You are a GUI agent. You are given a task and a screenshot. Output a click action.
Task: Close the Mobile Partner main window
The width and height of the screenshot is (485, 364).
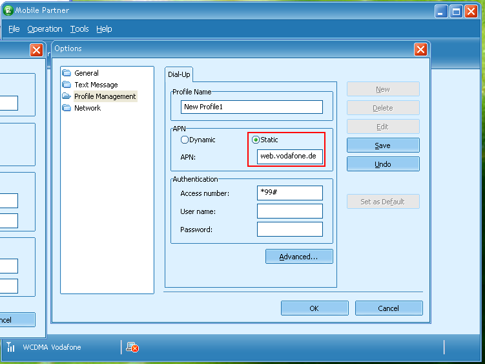click(471, 12)
